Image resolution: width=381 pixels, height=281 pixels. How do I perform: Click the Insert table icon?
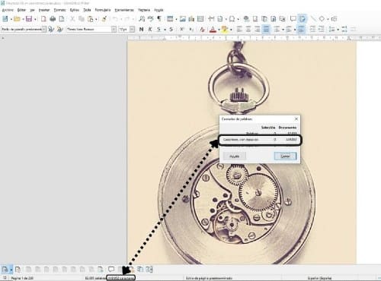[170, 19]
